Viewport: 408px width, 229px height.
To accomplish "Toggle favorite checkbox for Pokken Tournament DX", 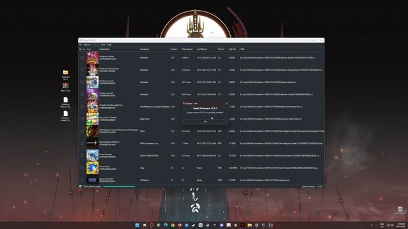I will (82, 106).
